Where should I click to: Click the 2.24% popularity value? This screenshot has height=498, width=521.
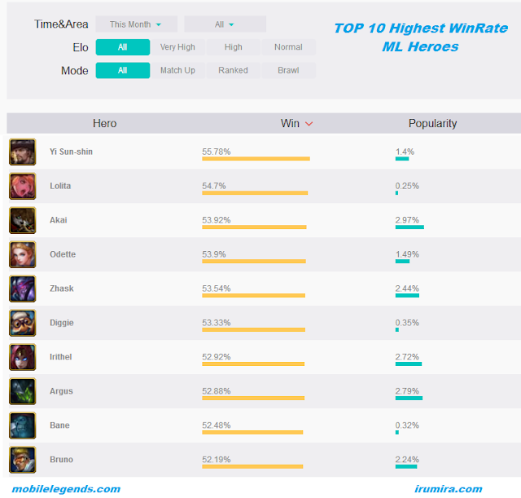[407, 460]
